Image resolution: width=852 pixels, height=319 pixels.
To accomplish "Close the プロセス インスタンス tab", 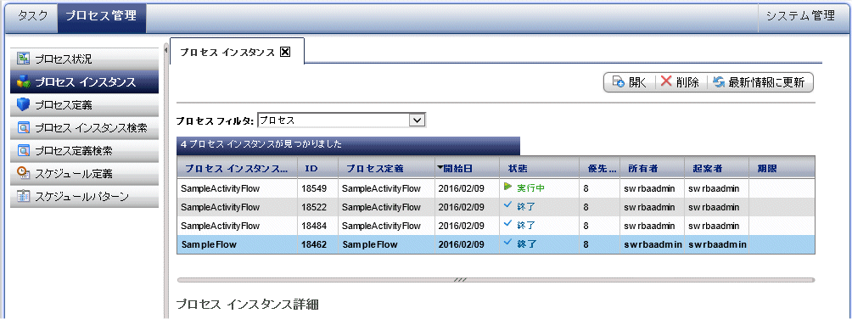I will [x=285, y=52].
